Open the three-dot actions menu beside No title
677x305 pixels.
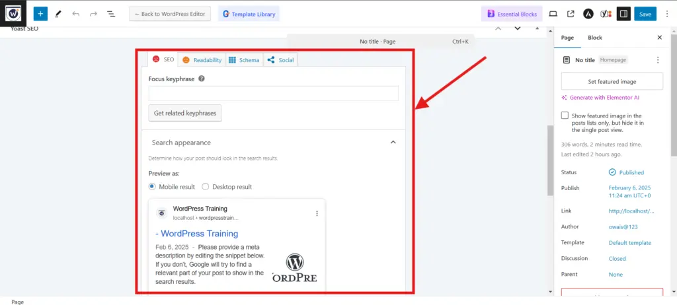click(x=658, y=60)
